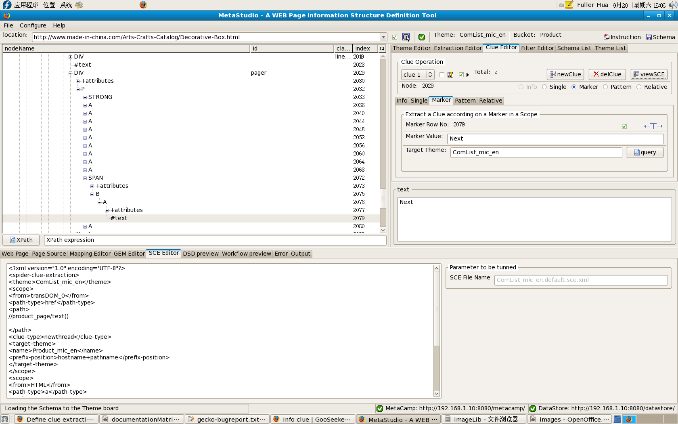The height and width of the screenshot is (424, 678).
Task: Click the text editor icon in top panel
Action: coord(80,5)
